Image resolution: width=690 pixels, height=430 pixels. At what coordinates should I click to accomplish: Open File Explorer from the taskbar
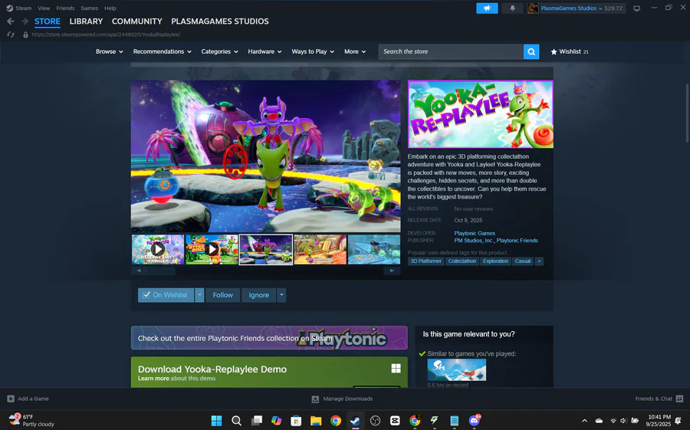click(x=316, y=421)
